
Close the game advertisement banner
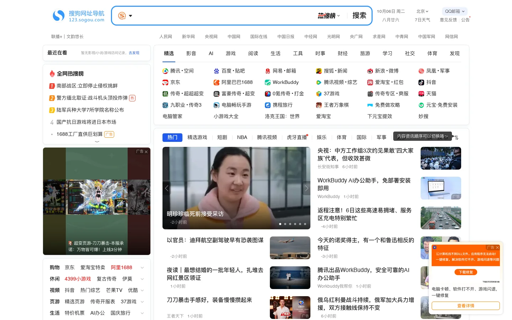146,152
